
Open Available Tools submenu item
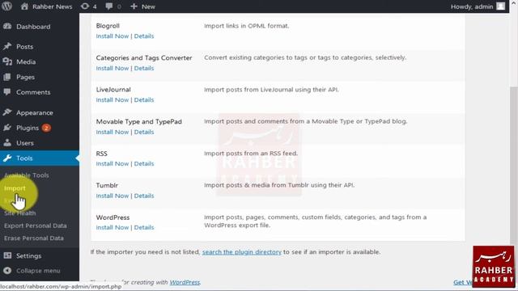click(x=27, y=175)
